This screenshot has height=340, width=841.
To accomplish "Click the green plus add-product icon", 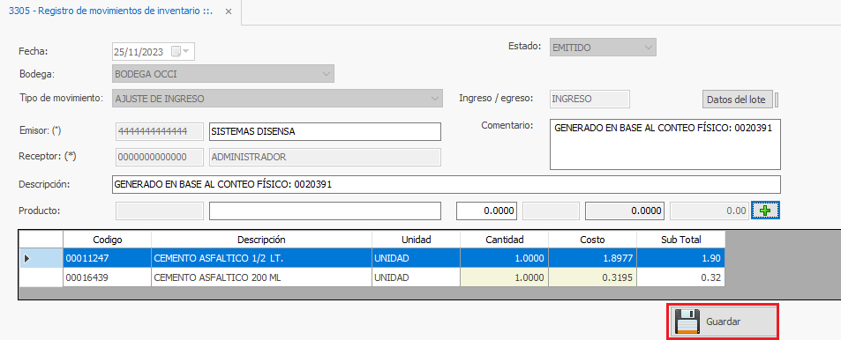I will point(765,211).
